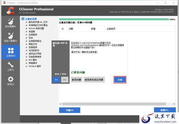Toggle 声音事件 checkbox

tap(26, 63)
